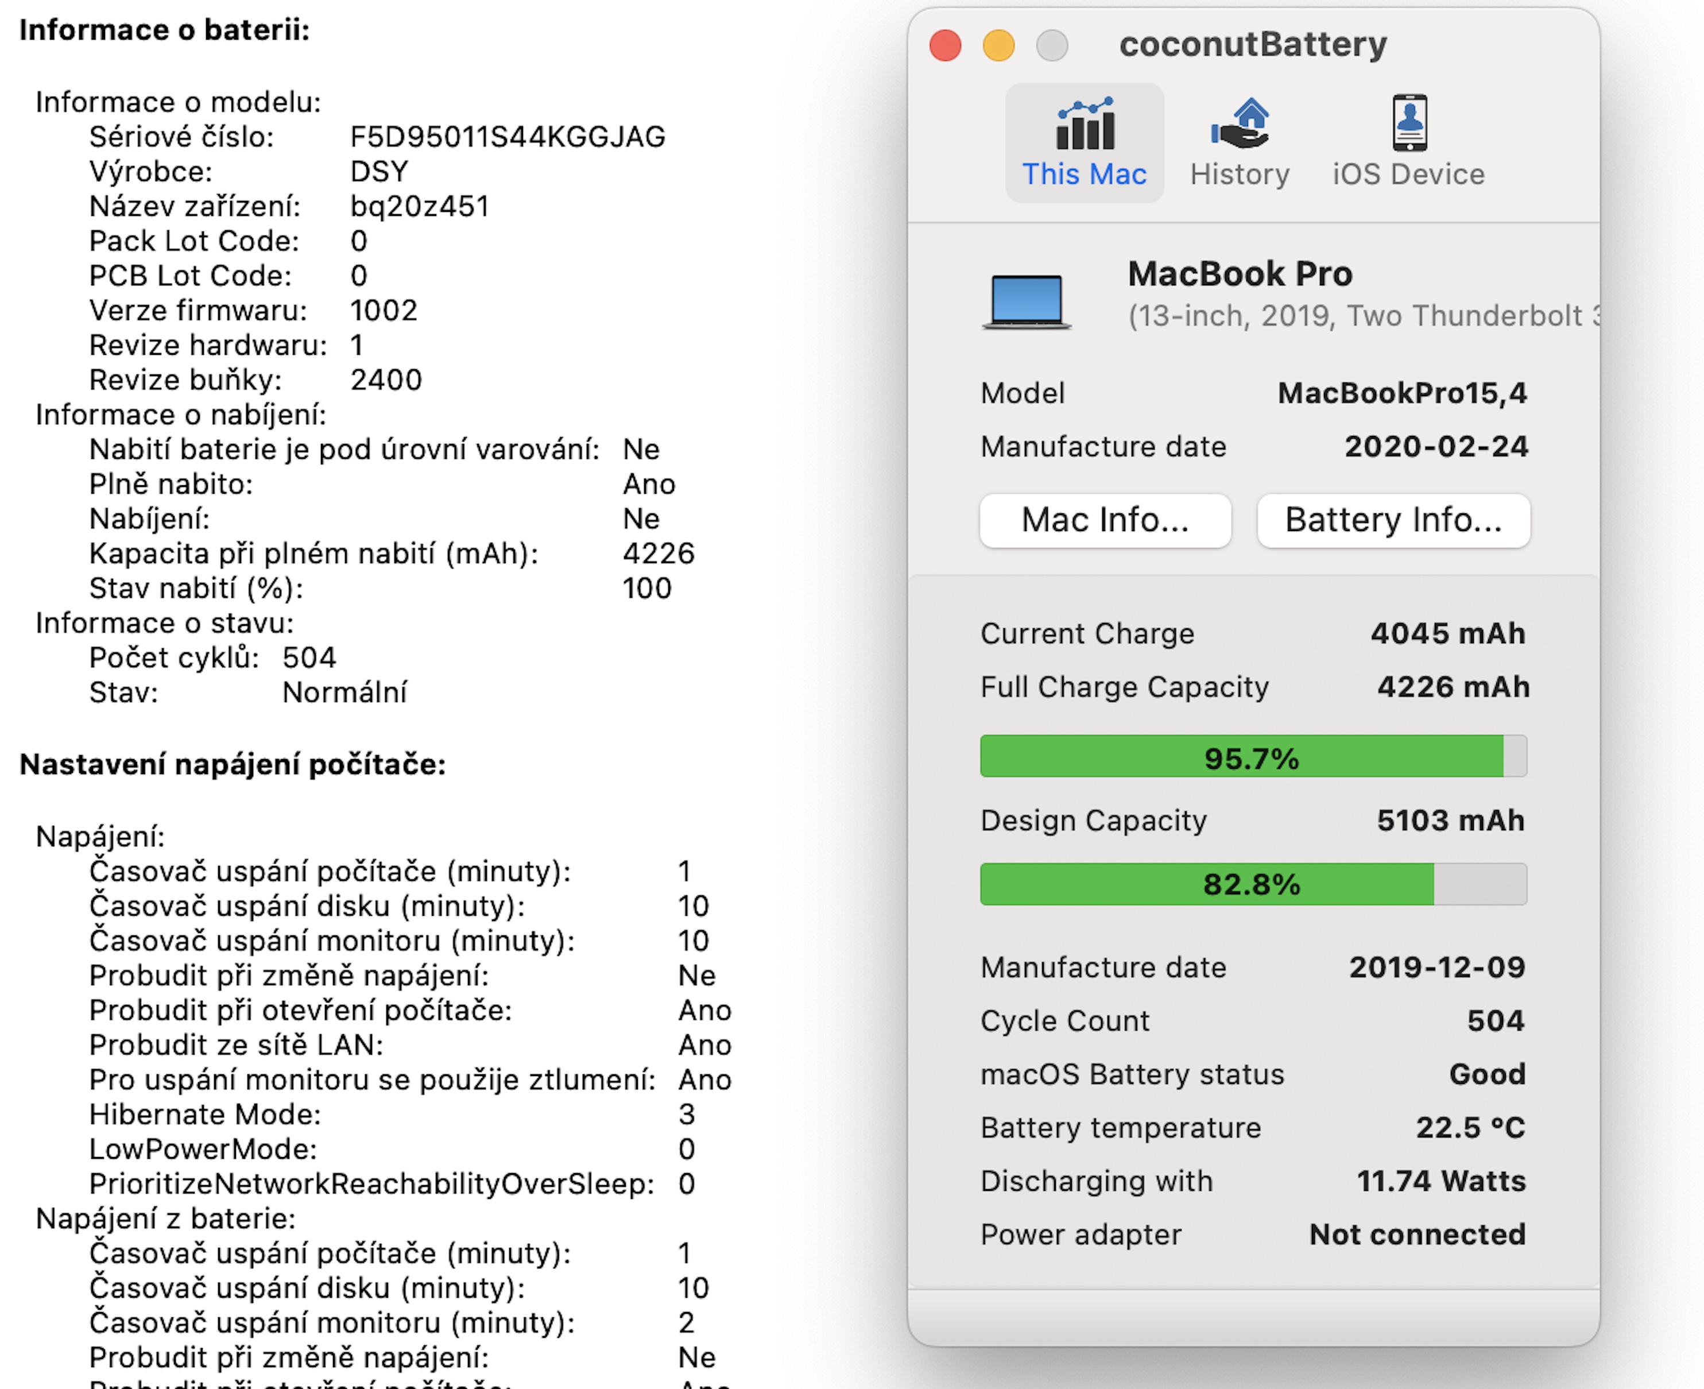Viewport: 1704px width, 1389px height.
Task: Select the iOS Device tab label
Action: point(1408,175)
